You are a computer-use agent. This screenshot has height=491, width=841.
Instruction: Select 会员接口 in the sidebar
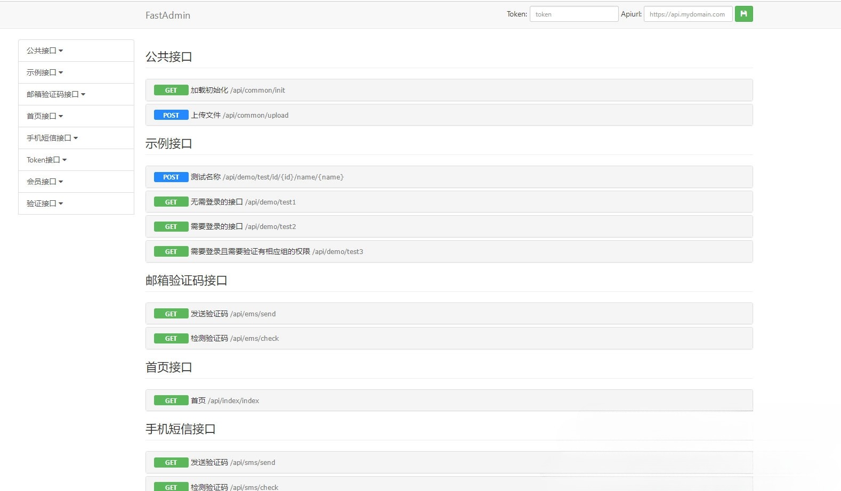tap(45, 182)
